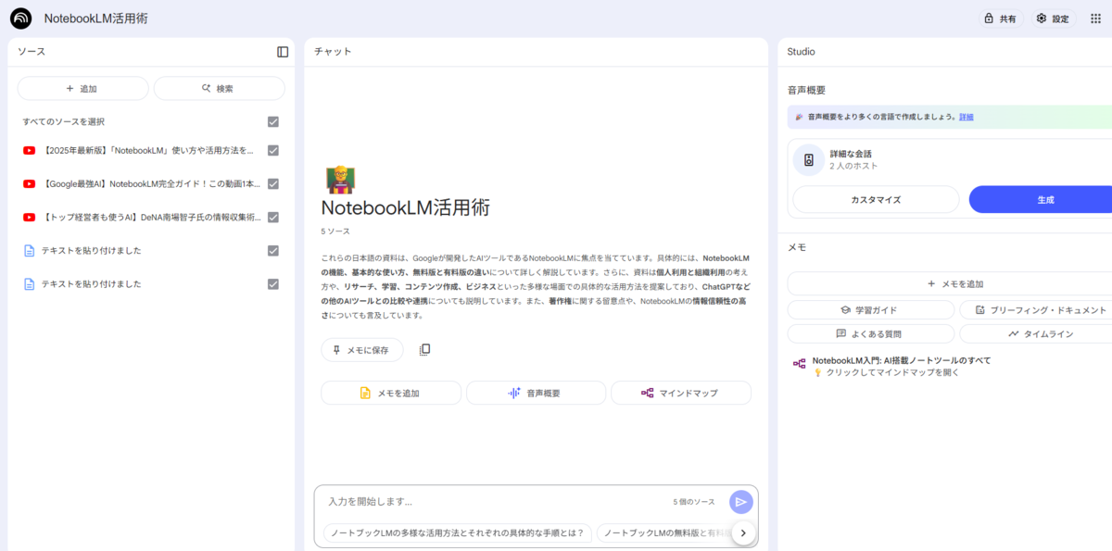Screen dimensions: 1112x551
Task: Click 音声概要 button in chat
Action: (x=537, y=393)
